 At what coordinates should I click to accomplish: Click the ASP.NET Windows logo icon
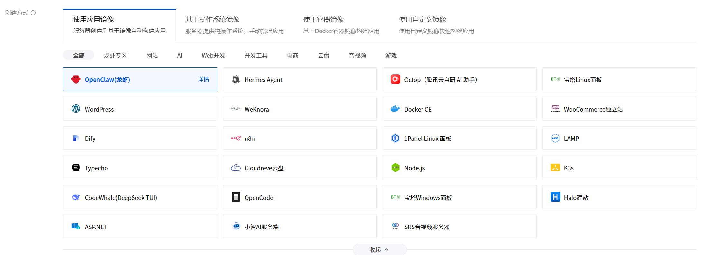tap(76, 226)
